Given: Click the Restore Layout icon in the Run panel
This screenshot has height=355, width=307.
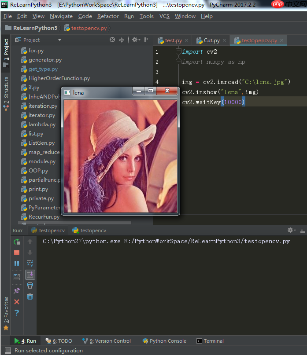Looking at the screenshot, I should coord(17,277).
